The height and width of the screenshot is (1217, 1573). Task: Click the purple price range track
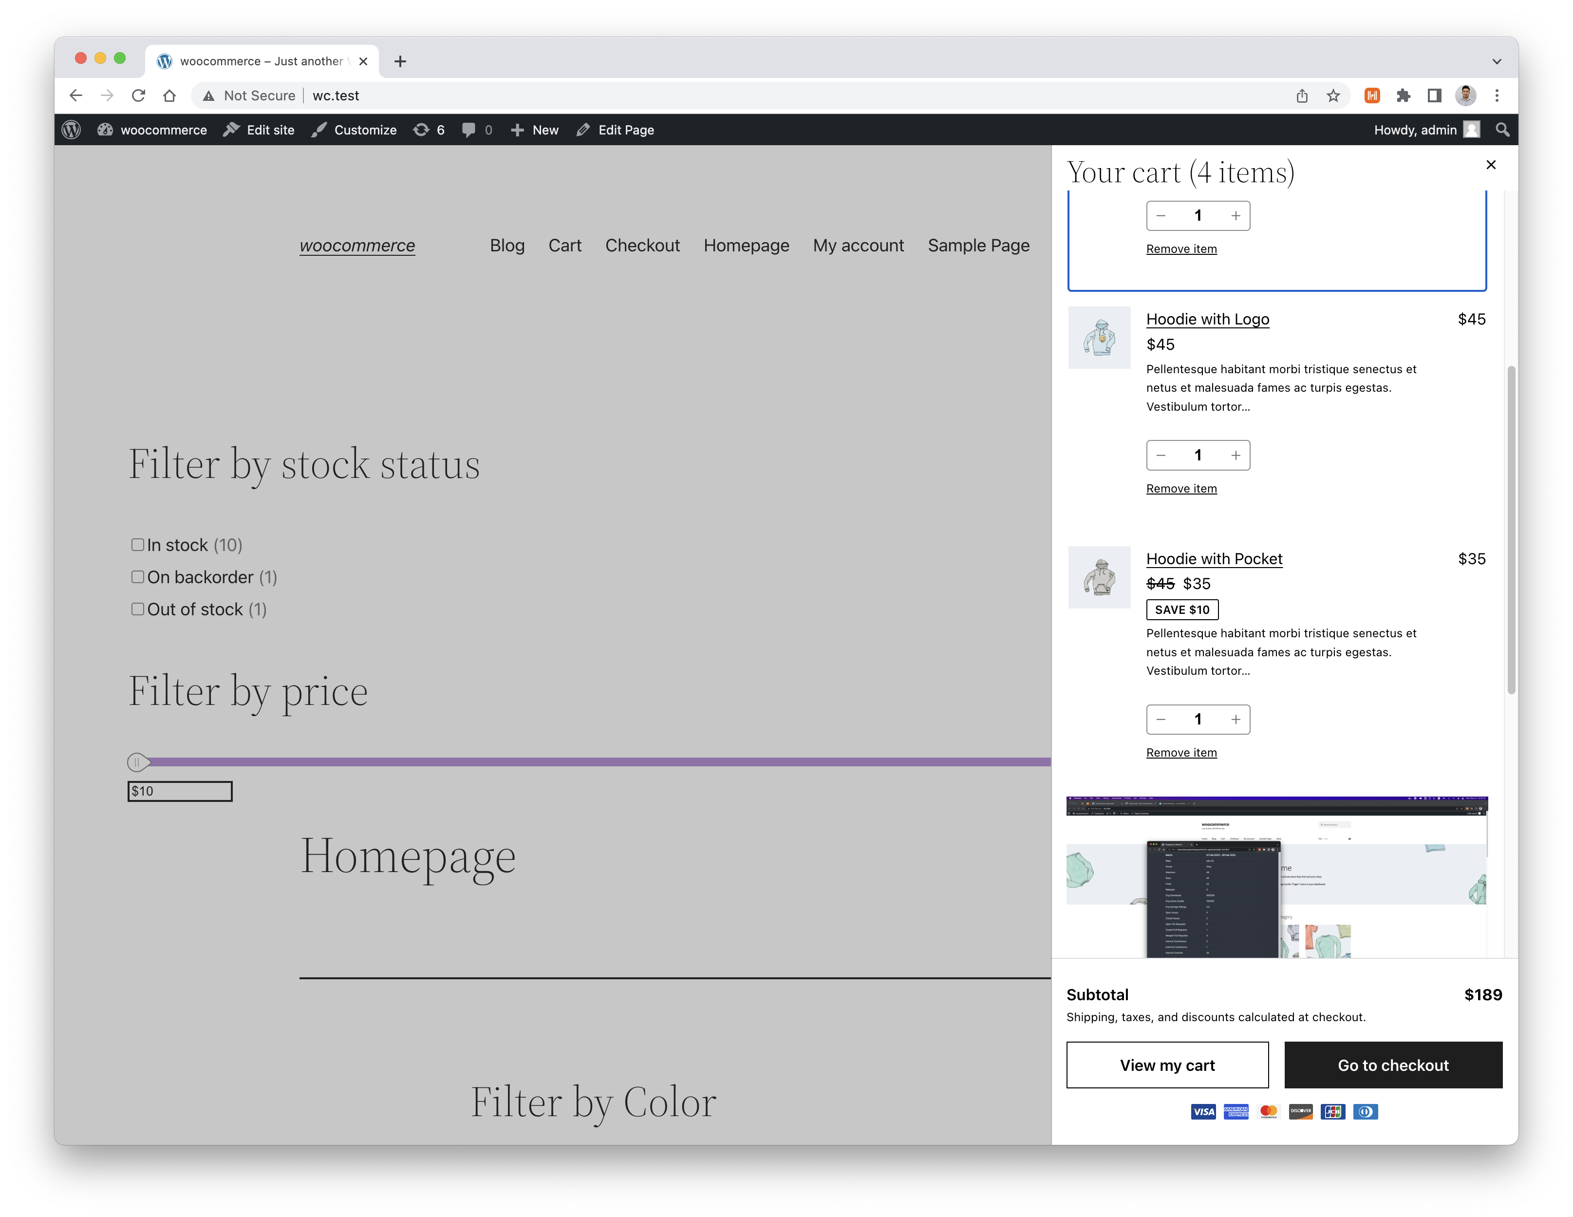click(600, 761)
